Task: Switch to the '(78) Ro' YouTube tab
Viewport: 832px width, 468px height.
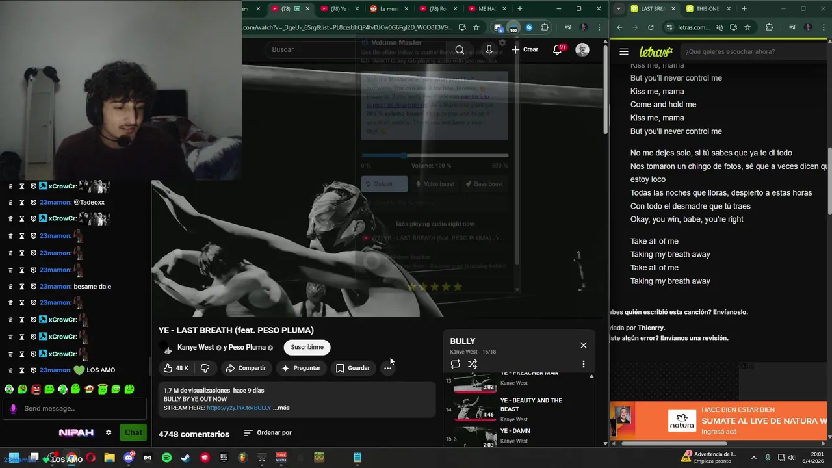Action: (437, 9)
